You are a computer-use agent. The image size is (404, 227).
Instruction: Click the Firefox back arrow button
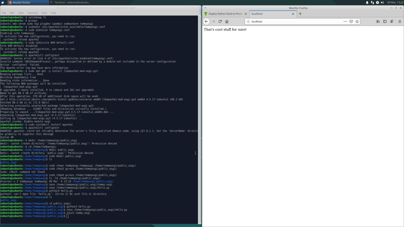click(x=206, y=21)
